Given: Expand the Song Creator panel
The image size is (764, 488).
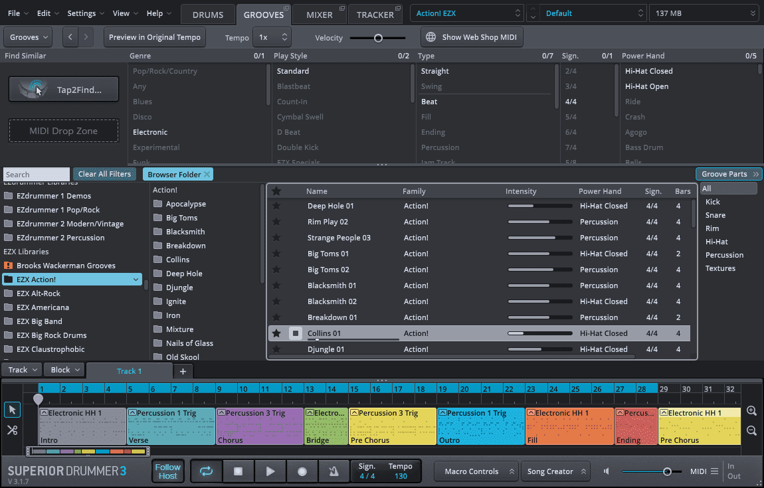Looking at the screenshot, I should point(555,471).
